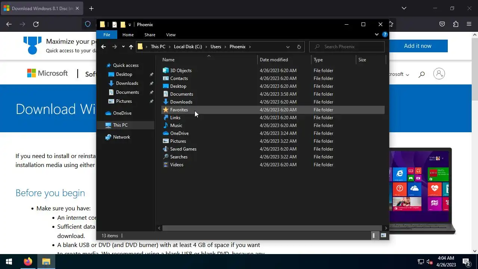Open Firefox extensions puzzle icon

point(456,24)
